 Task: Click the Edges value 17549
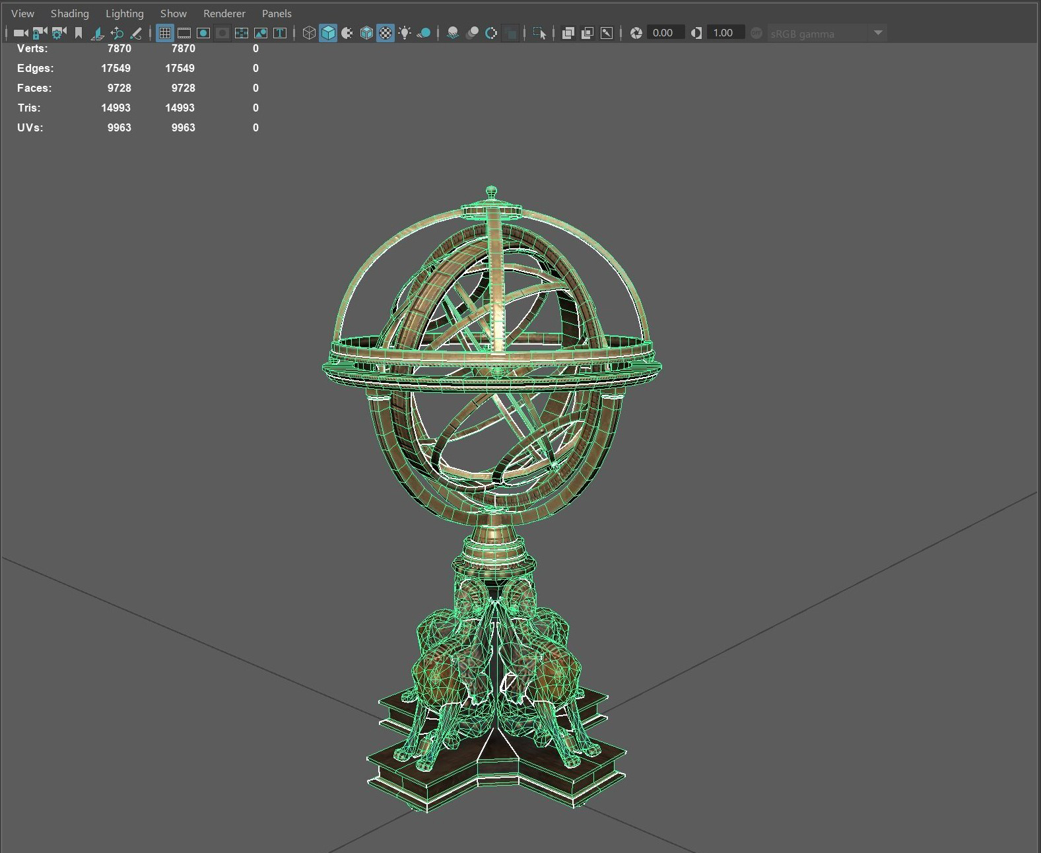tap(116, 69)
